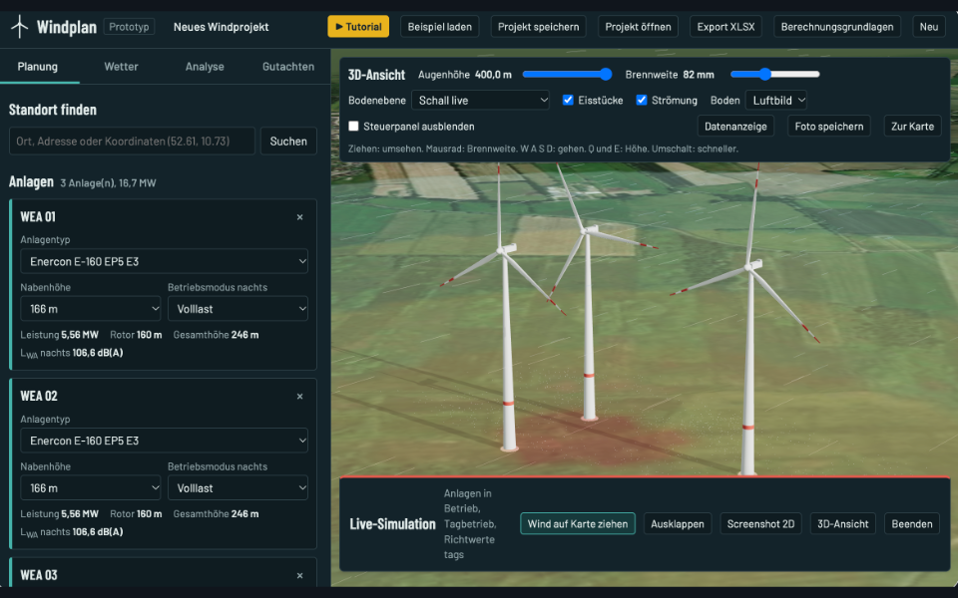Click the 3D-Ansicht button in Live-Simulation
The height and width of the screenshot is (598, 958).
click(842, 523)
